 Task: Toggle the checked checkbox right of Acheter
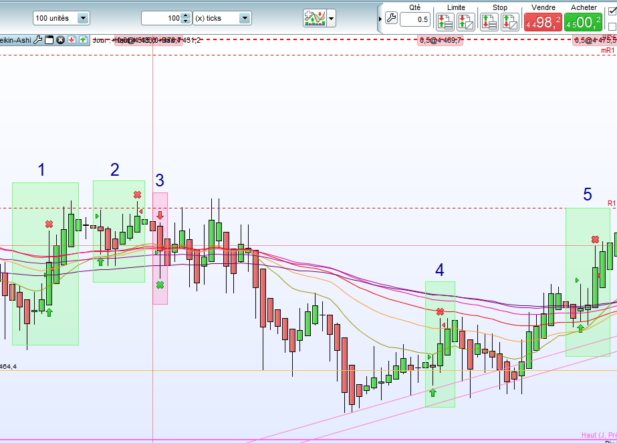(x=613, y=11)
